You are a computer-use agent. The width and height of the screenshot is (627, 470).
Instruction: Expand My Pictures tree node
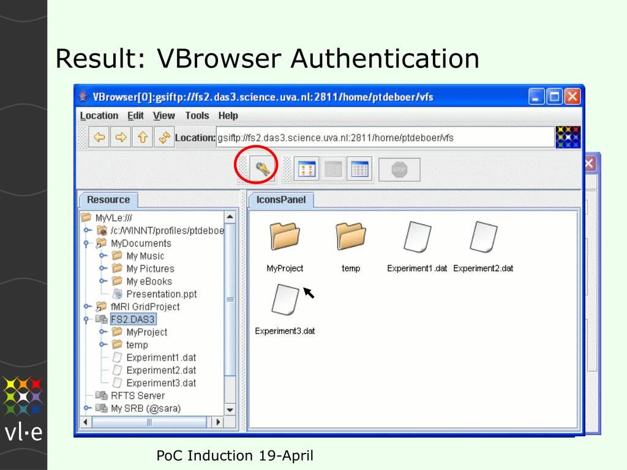[103, 269]
